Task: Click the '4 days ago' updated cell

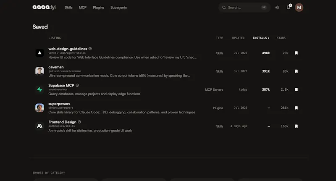Action: [239, 126]
